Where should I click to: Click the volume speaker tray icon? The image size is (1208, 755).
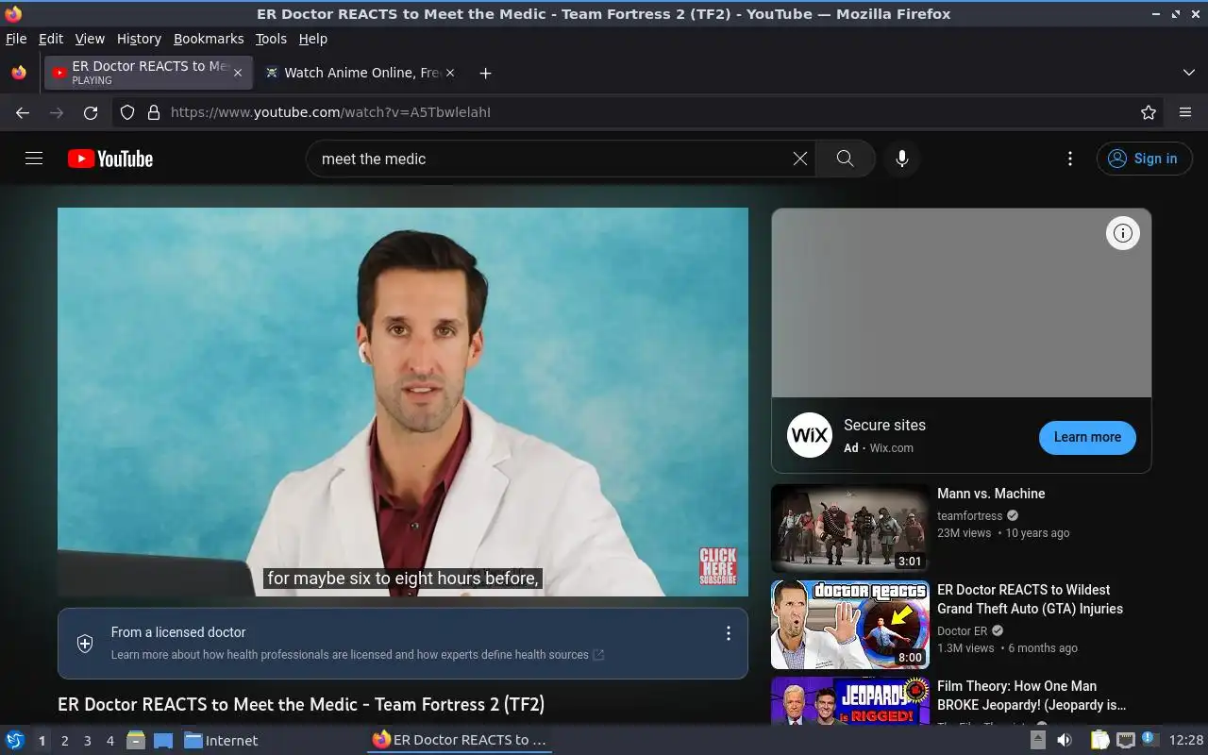pyautogui.click(x=1065, y=740)
